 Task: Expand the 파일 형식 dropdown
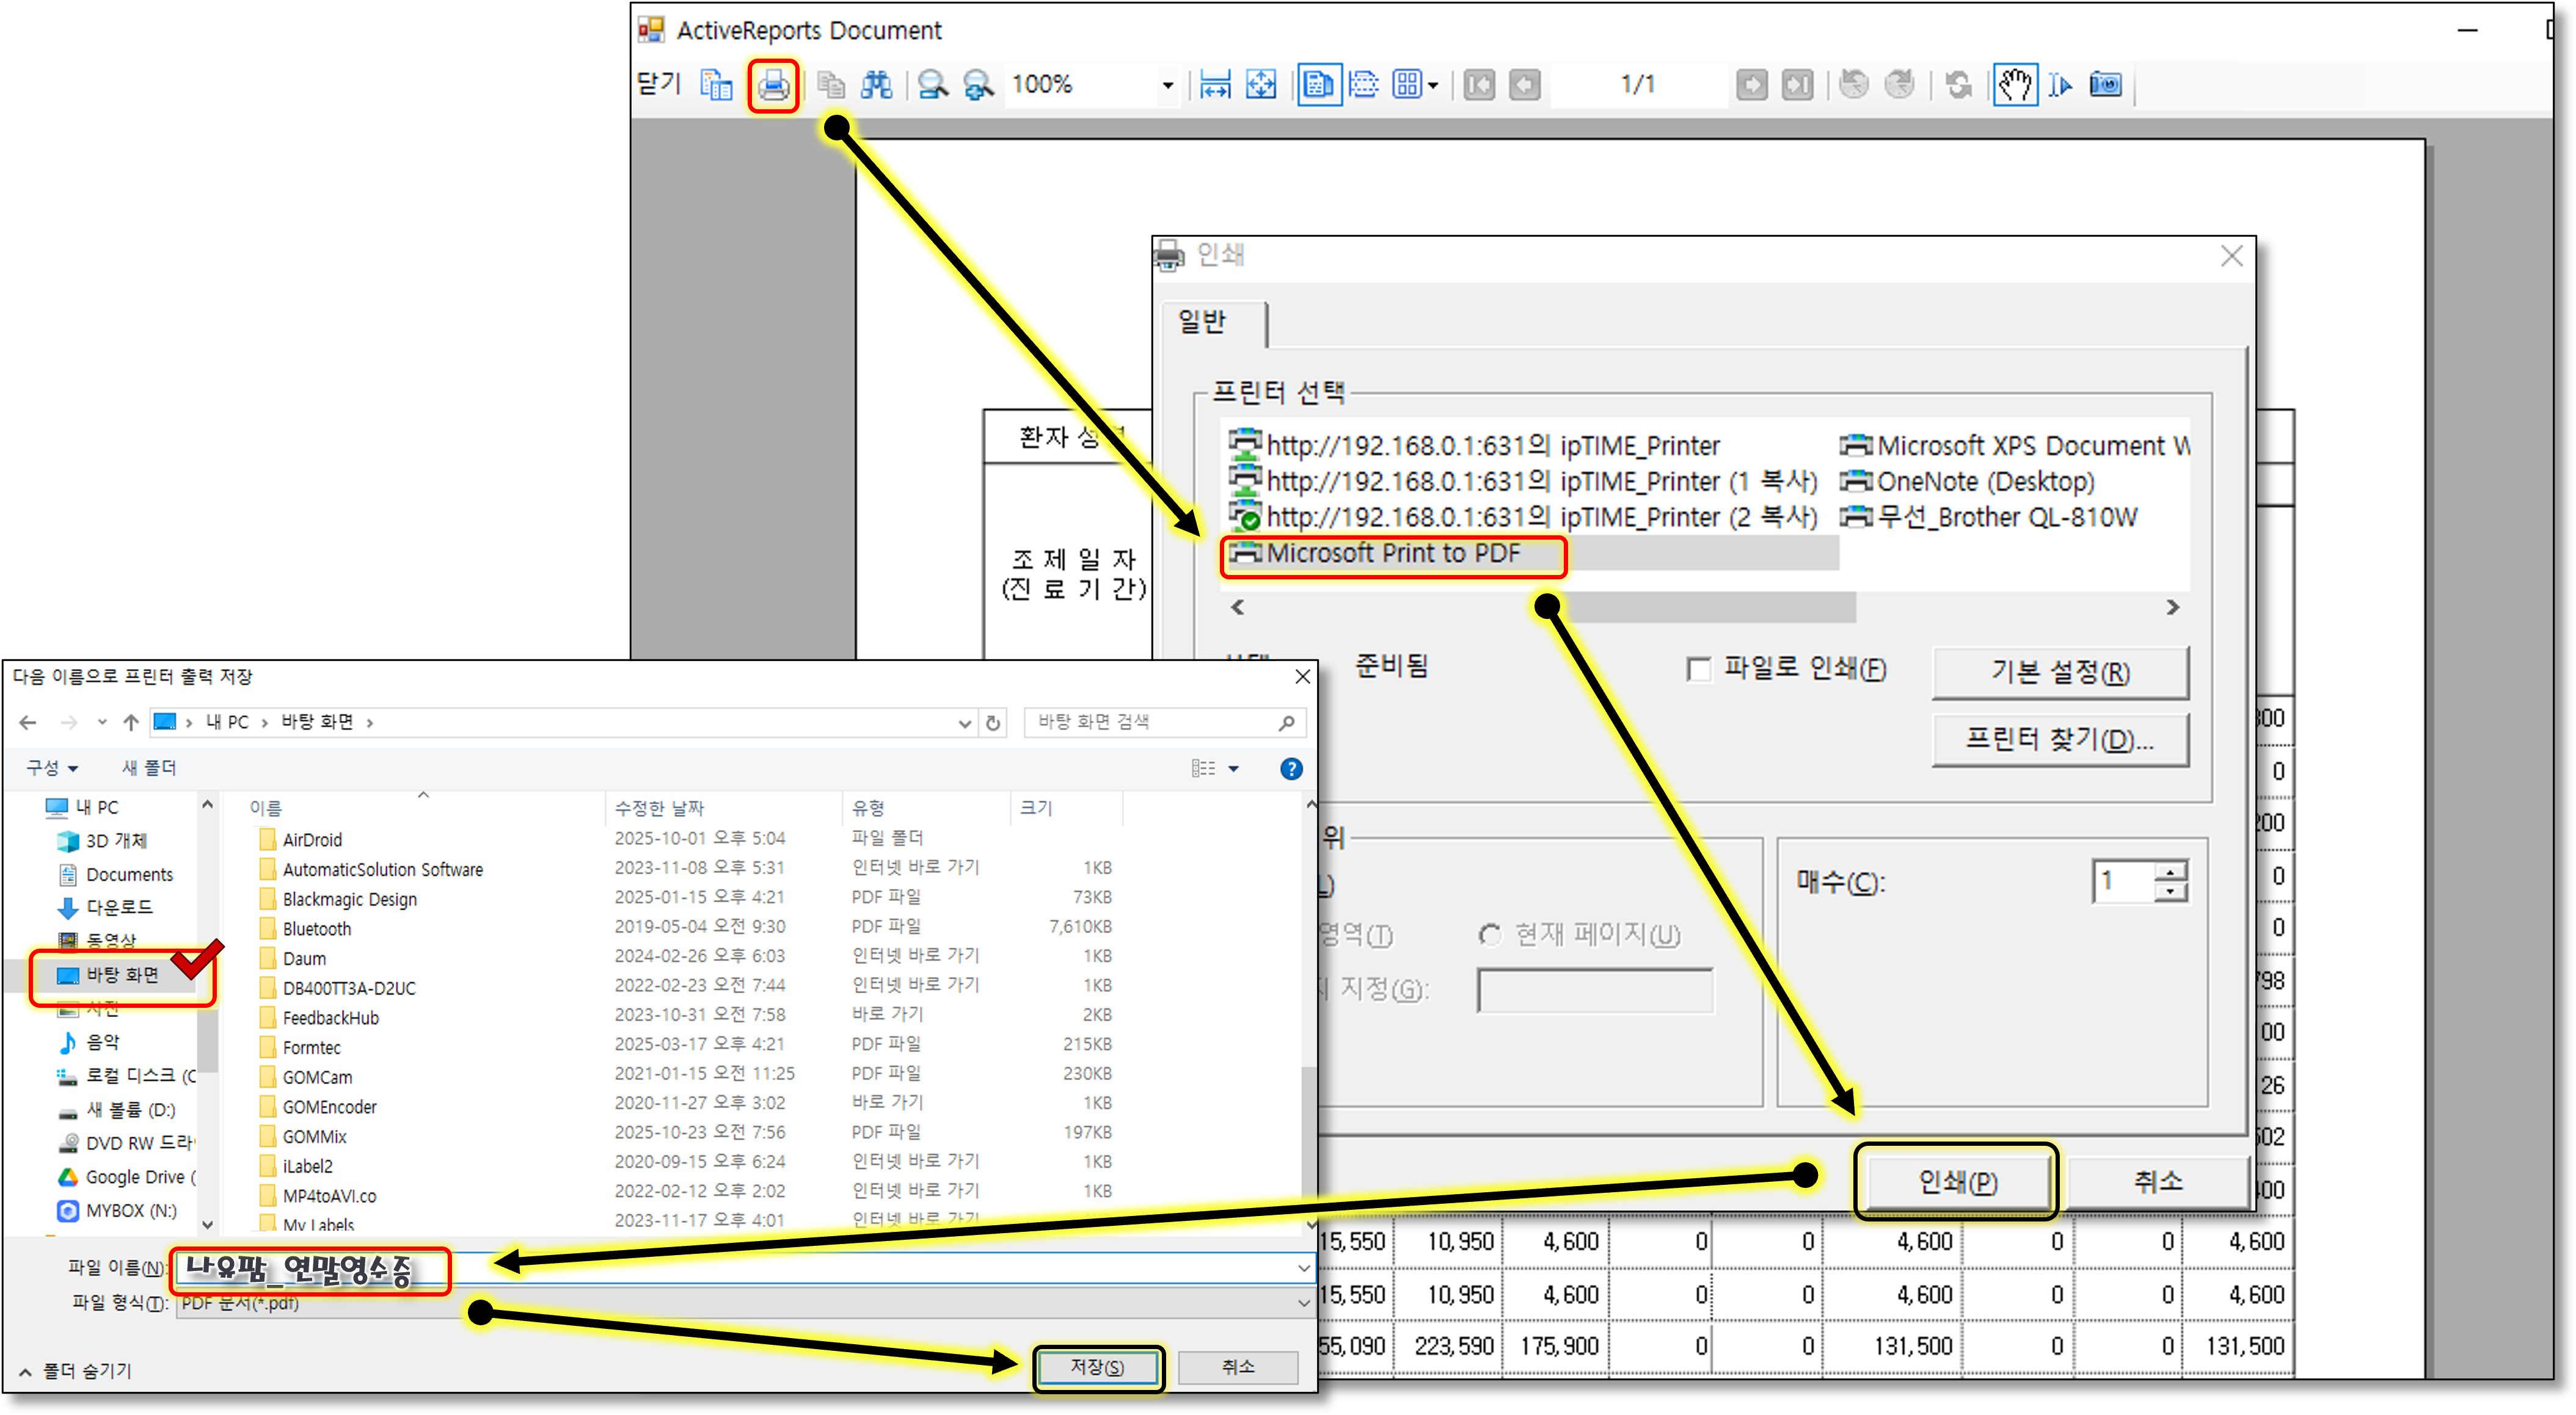pyautogui.click(x=1303, y=1302)
